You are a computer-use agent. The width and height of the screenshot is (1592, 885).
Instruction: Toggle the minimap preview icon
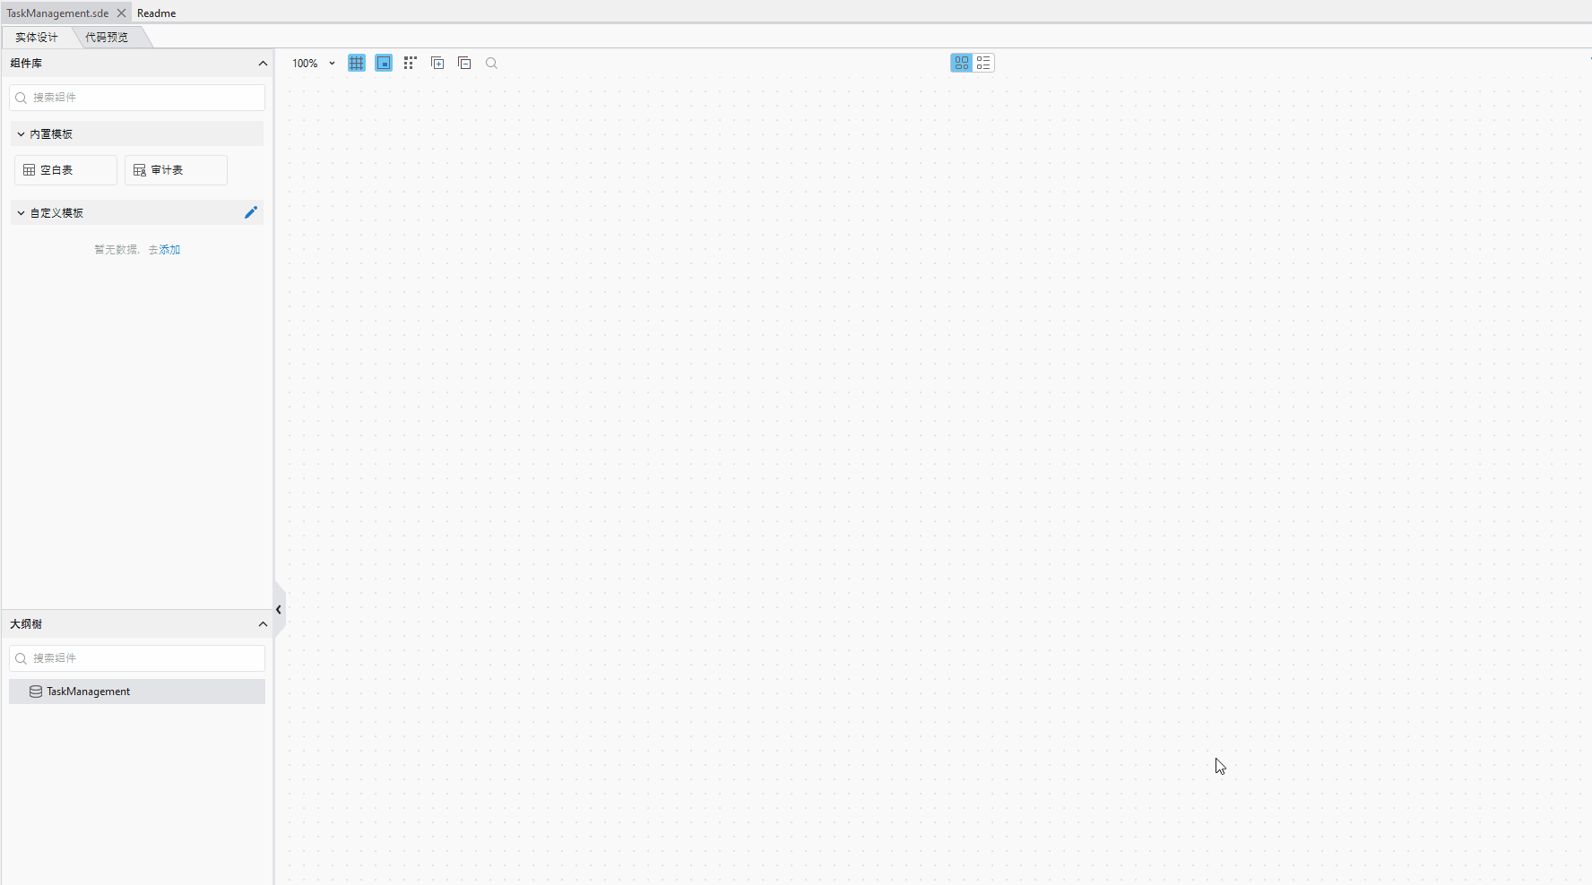(384, 63)
